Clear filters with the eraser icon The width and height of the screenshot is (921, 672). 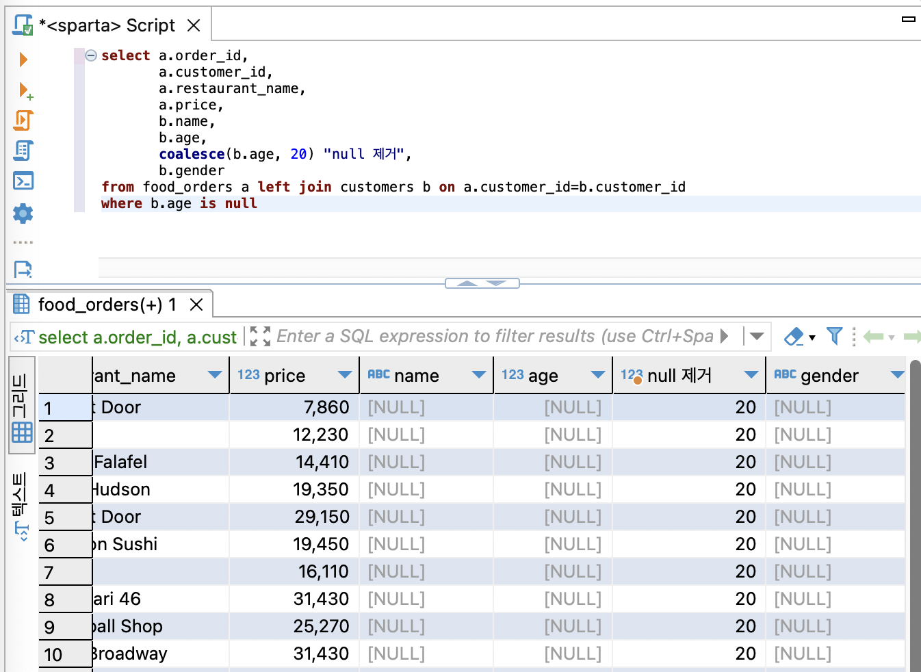794,336
